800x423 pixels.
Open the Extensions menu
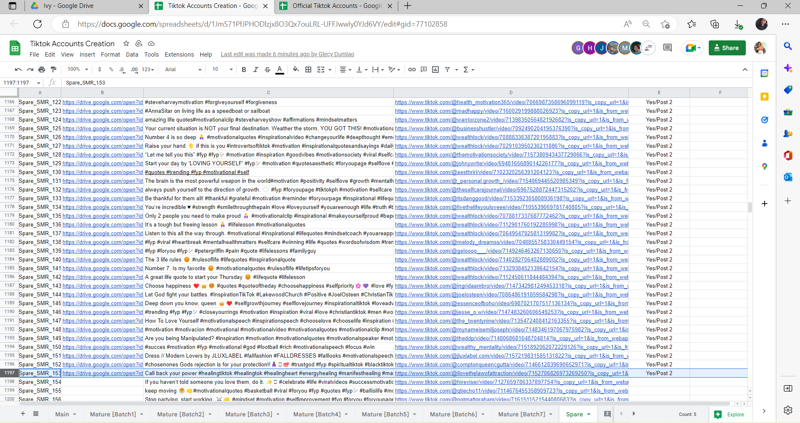point(179,55)
